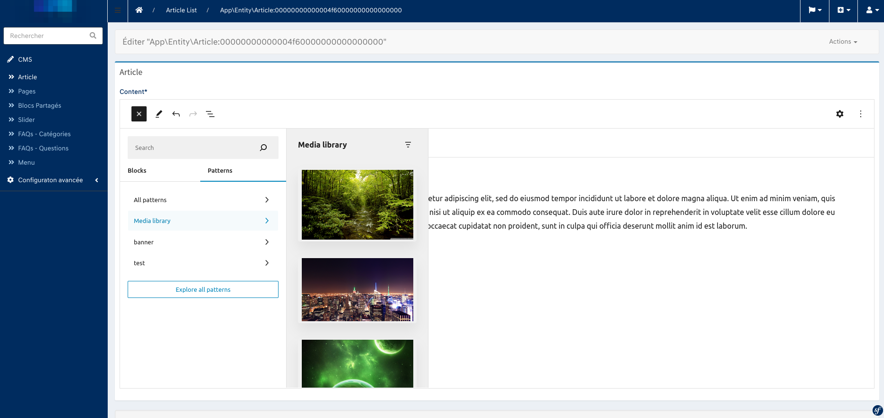Click Explore all patterns button
The height and width of the screenshot is (418, 884).
203,289
